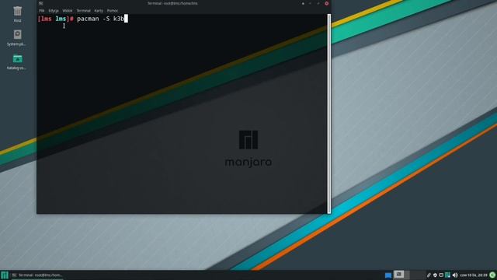Open the Pomoc menu in Terminal
497x280 pixels.
(x=112, y=10)
